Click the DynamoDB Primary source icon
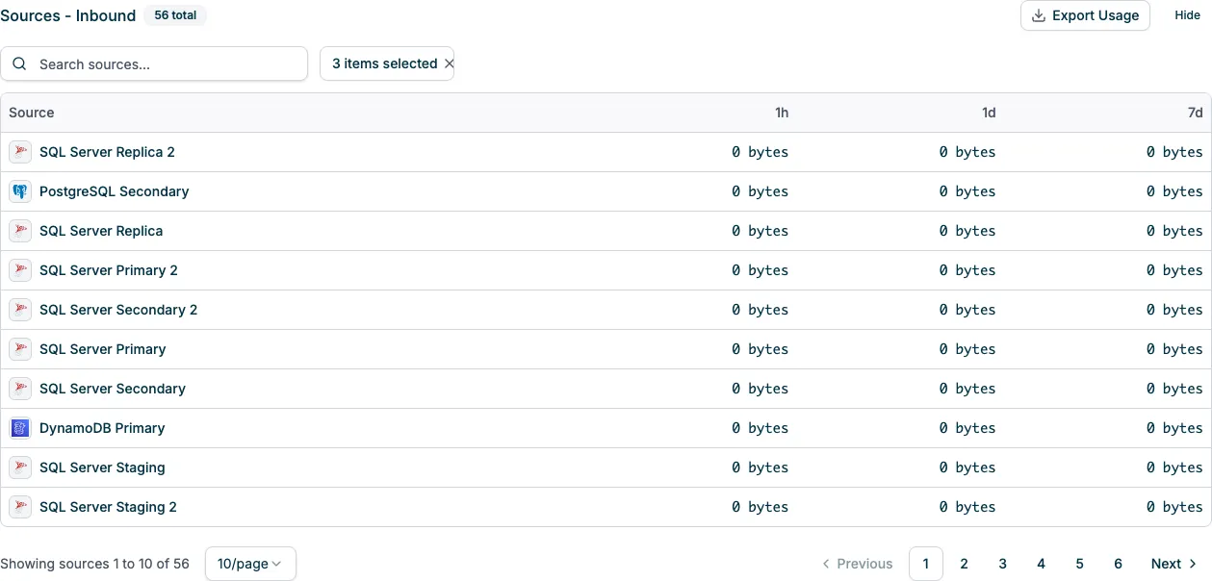 (x=20, y=428)
